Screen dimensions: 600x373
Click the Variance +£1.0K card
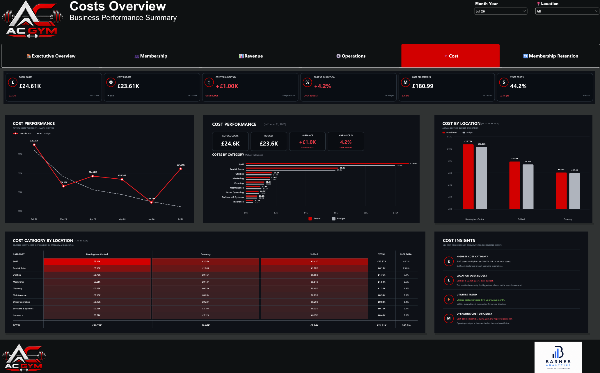[307, 141]
